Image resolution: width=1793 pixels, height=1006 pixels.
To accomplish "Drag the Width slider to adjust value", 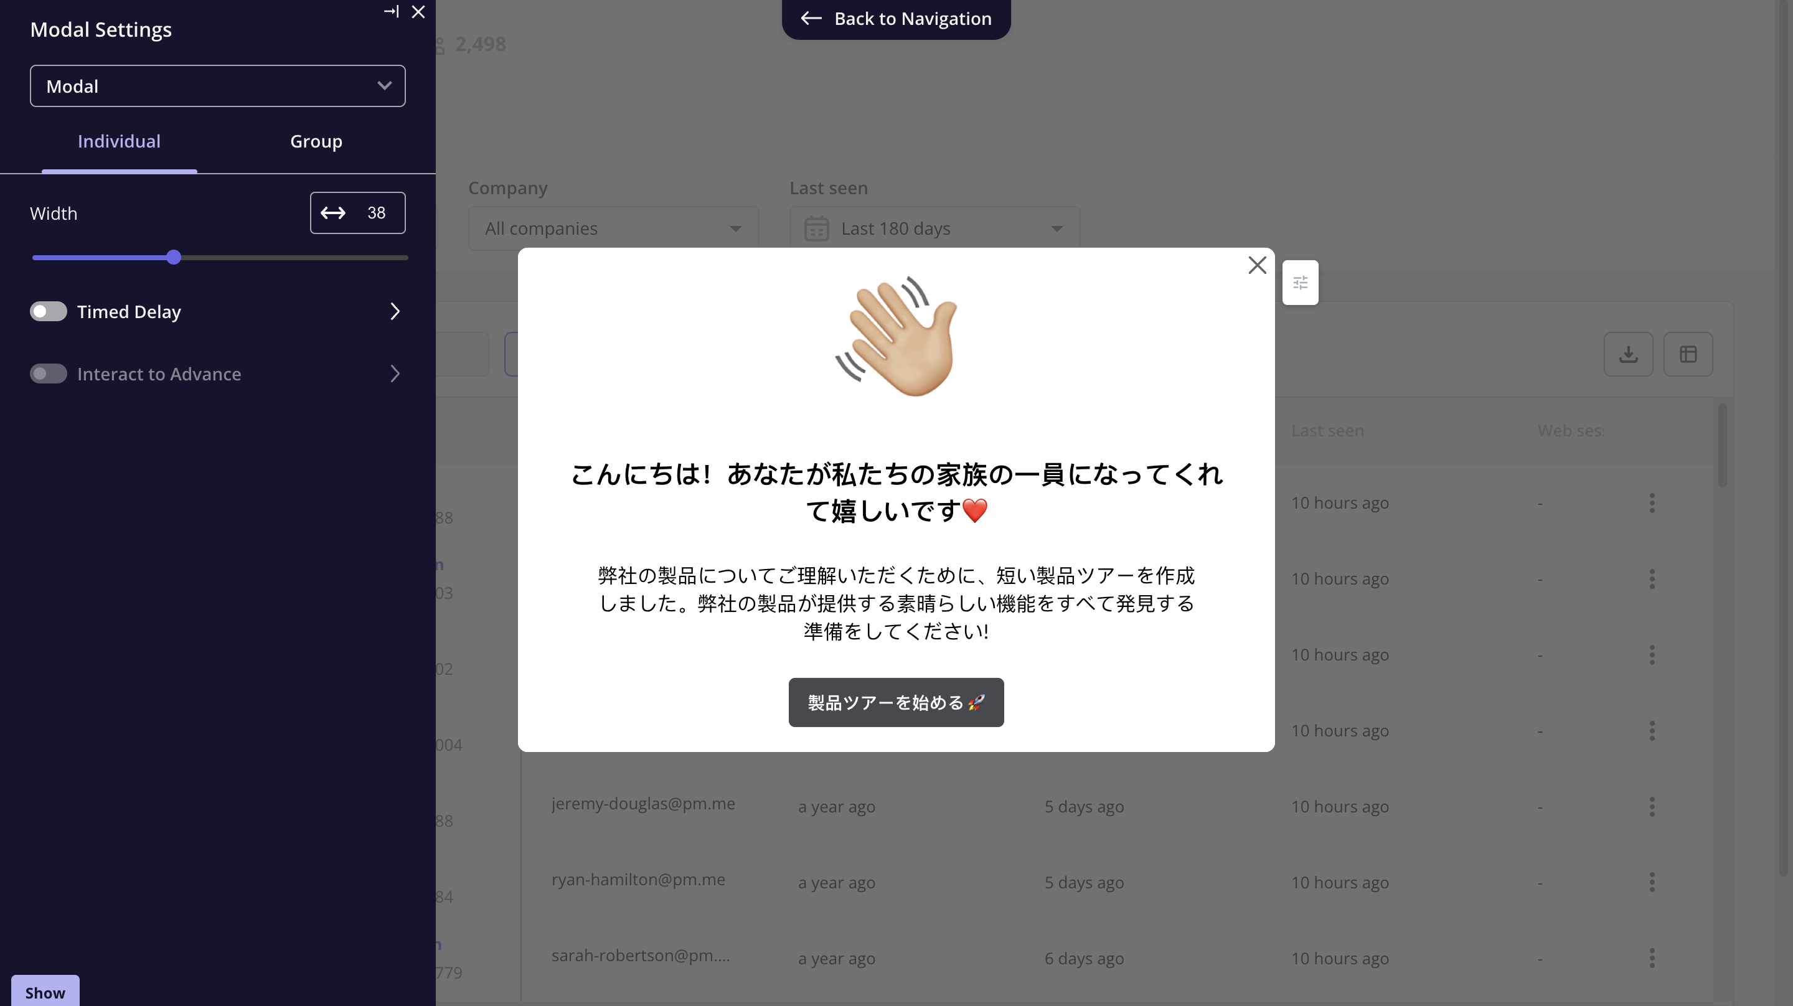I will pyautogui.click(x=174, y=257).
